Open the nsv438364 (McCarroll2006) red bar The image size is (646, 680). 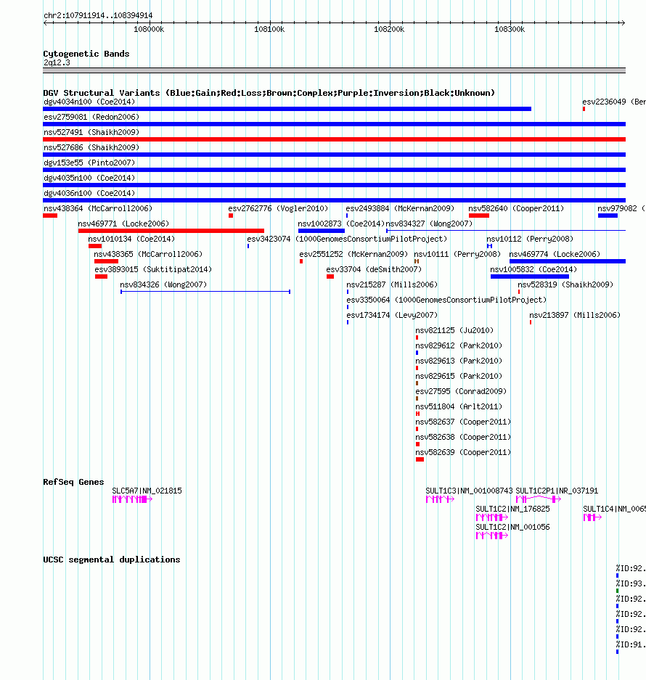pyautogui.click(x=50, y=216)
